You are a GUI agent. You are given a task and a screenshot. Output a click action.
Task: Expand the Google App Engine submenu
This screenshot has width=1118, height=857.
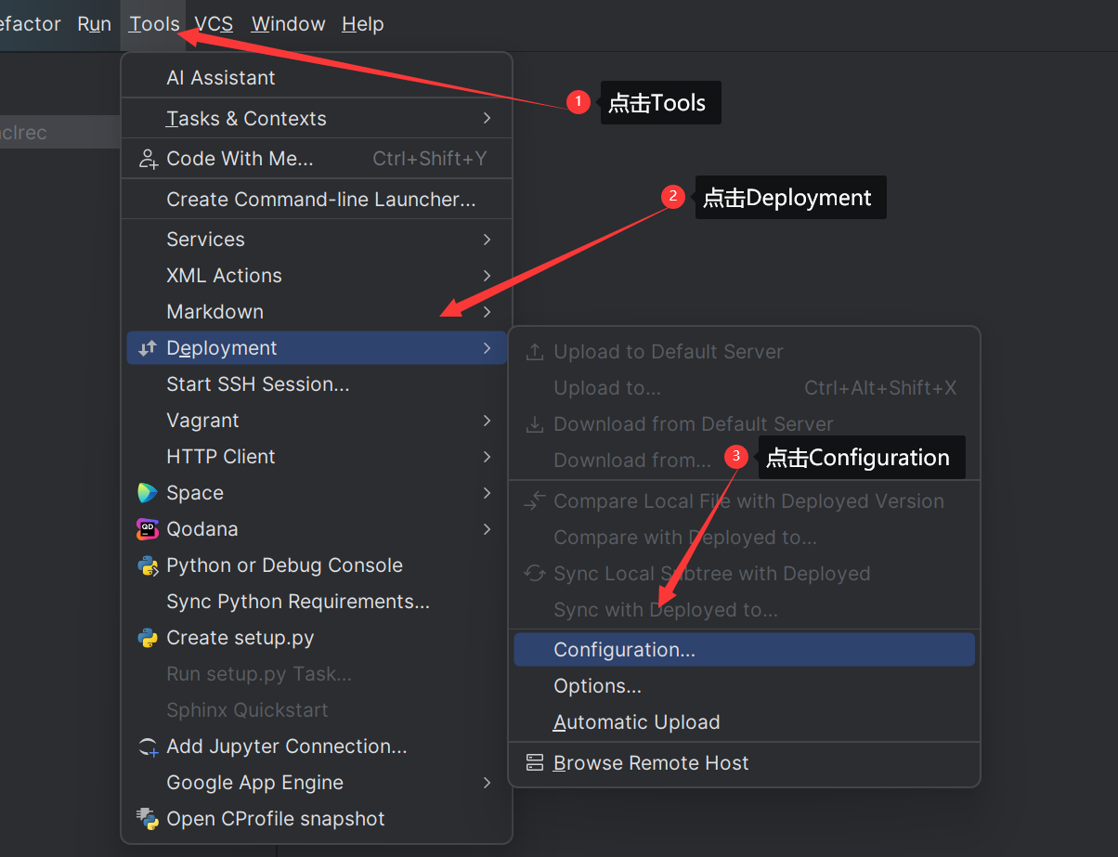[x=487, y=783]
